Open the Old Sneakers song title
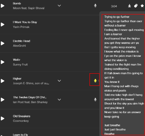145x136 pixels. pyautogui.click(x=21, y=116)
